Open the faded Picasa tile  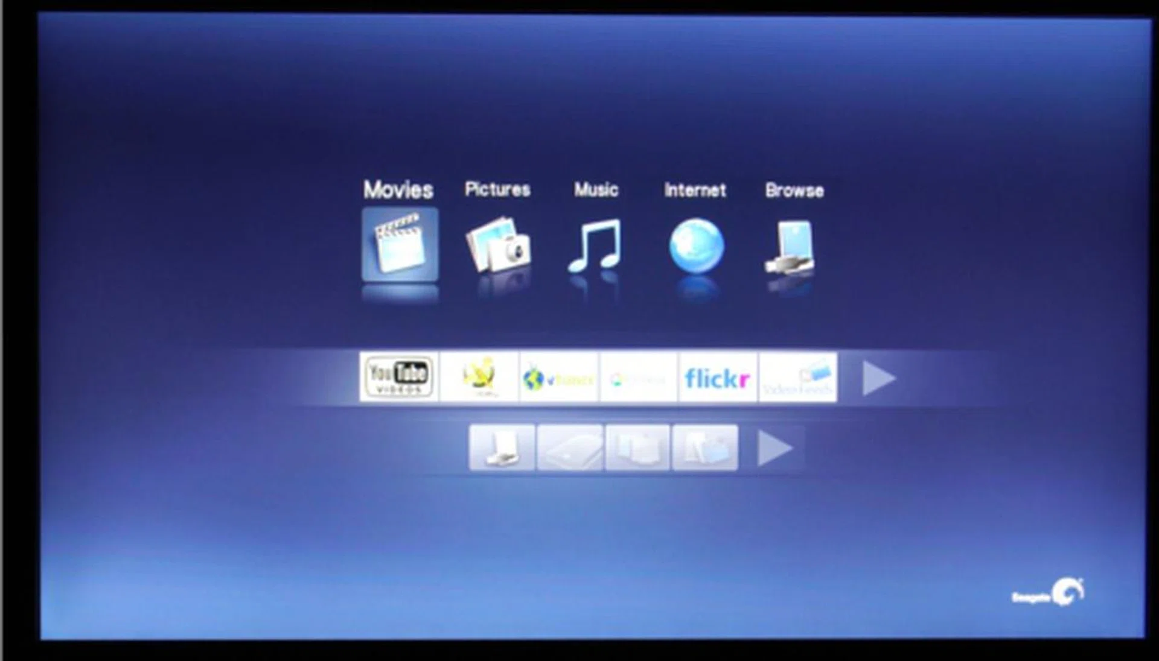tap(638, 378)
